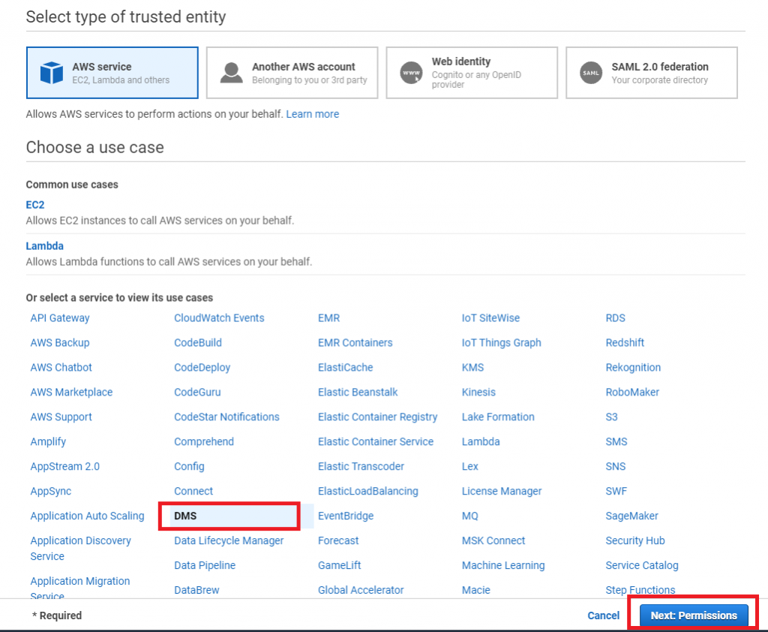
Task: Select the License Manager service
Action: point(502,491)
